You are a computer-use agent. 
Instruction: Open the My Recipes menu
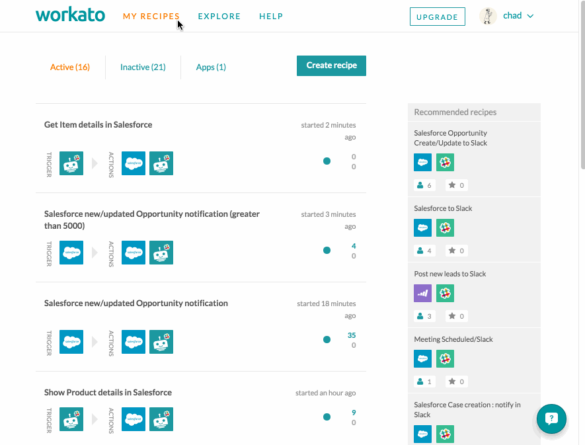click(x=151, y=17)
